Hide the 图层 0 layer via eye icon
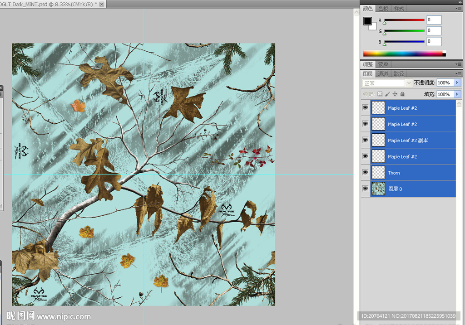This screenshot has width=465, height=325. coord(366,189)
